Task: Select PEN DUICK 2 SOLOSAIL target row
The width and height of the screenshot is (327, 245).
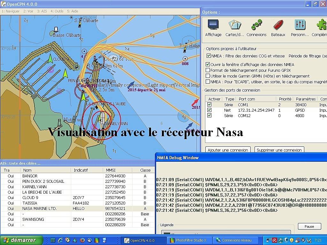Action: pos(78,181)
